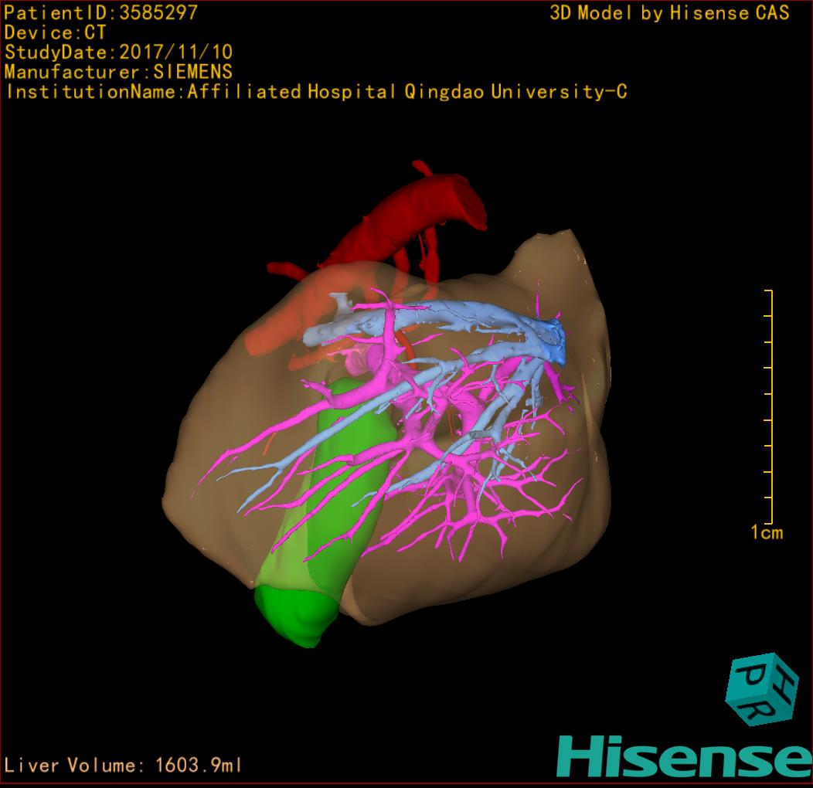Click the 1cm scale label
This screenshot has height=788, width=813.
point(766,532)
